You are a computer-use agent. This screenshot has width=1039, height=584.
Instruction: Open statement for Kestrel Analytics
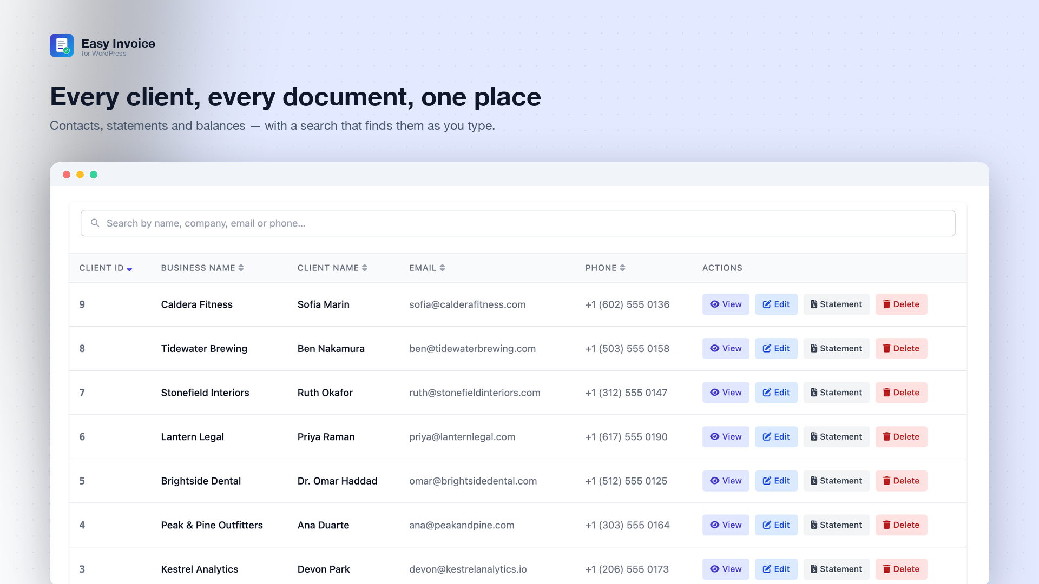click(x=836, y=569)
